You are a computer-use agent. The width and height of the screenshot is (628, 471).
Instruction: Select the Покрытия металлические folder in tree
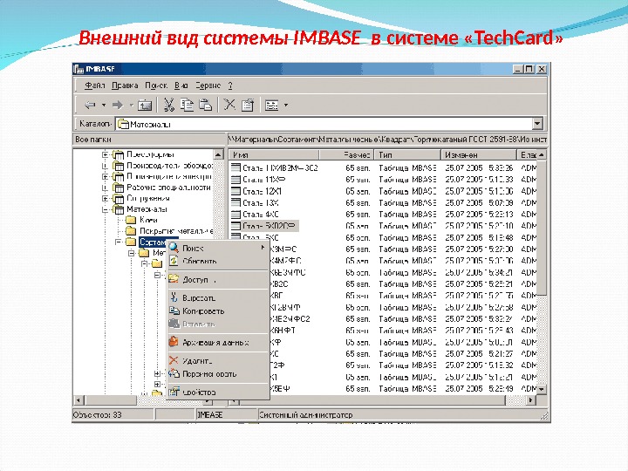[x=176, y=231]
